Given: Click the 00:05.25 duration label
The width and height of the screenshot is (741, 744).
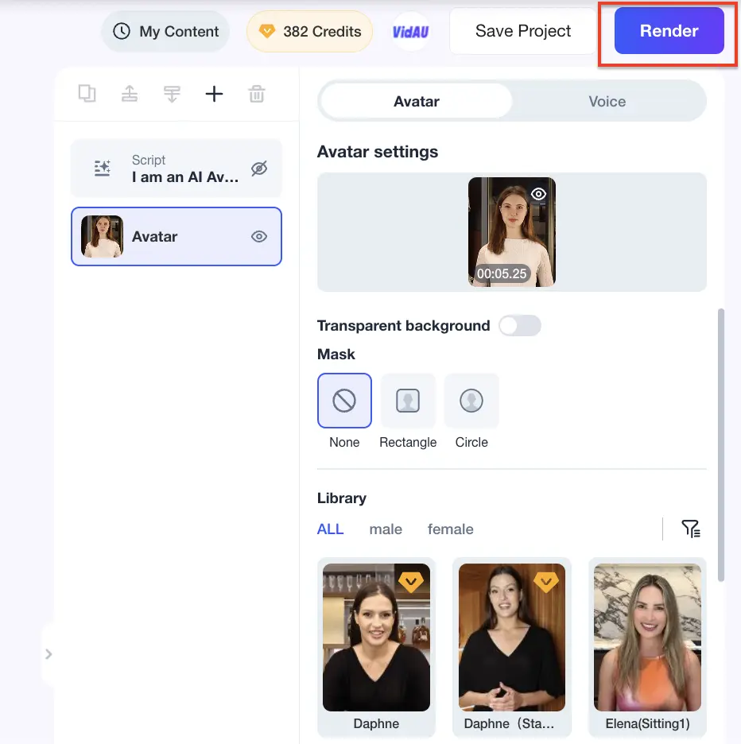Looking at the screenshot, I should 502,273.
